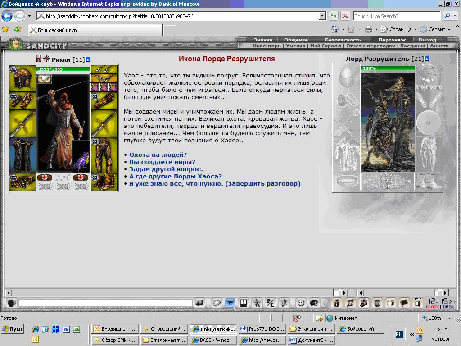This screenshot has width=461, height=346.
Task: Click the beige flag button
Action: (x=404, y=303)
